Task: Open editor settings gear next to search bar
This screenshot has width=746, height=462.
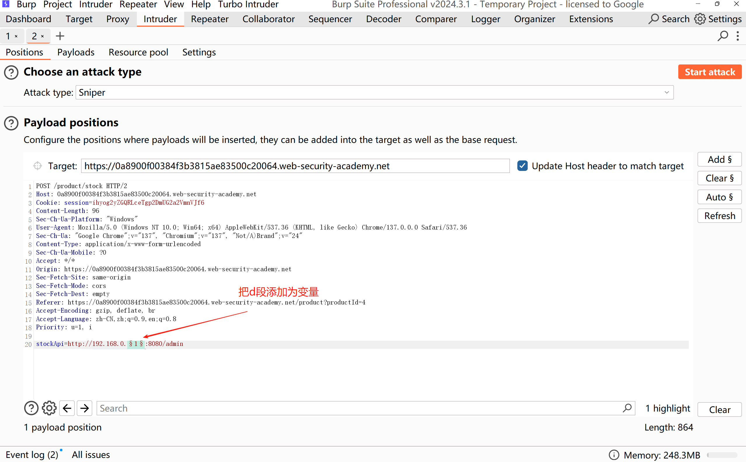Action: [x=49, y=408]
